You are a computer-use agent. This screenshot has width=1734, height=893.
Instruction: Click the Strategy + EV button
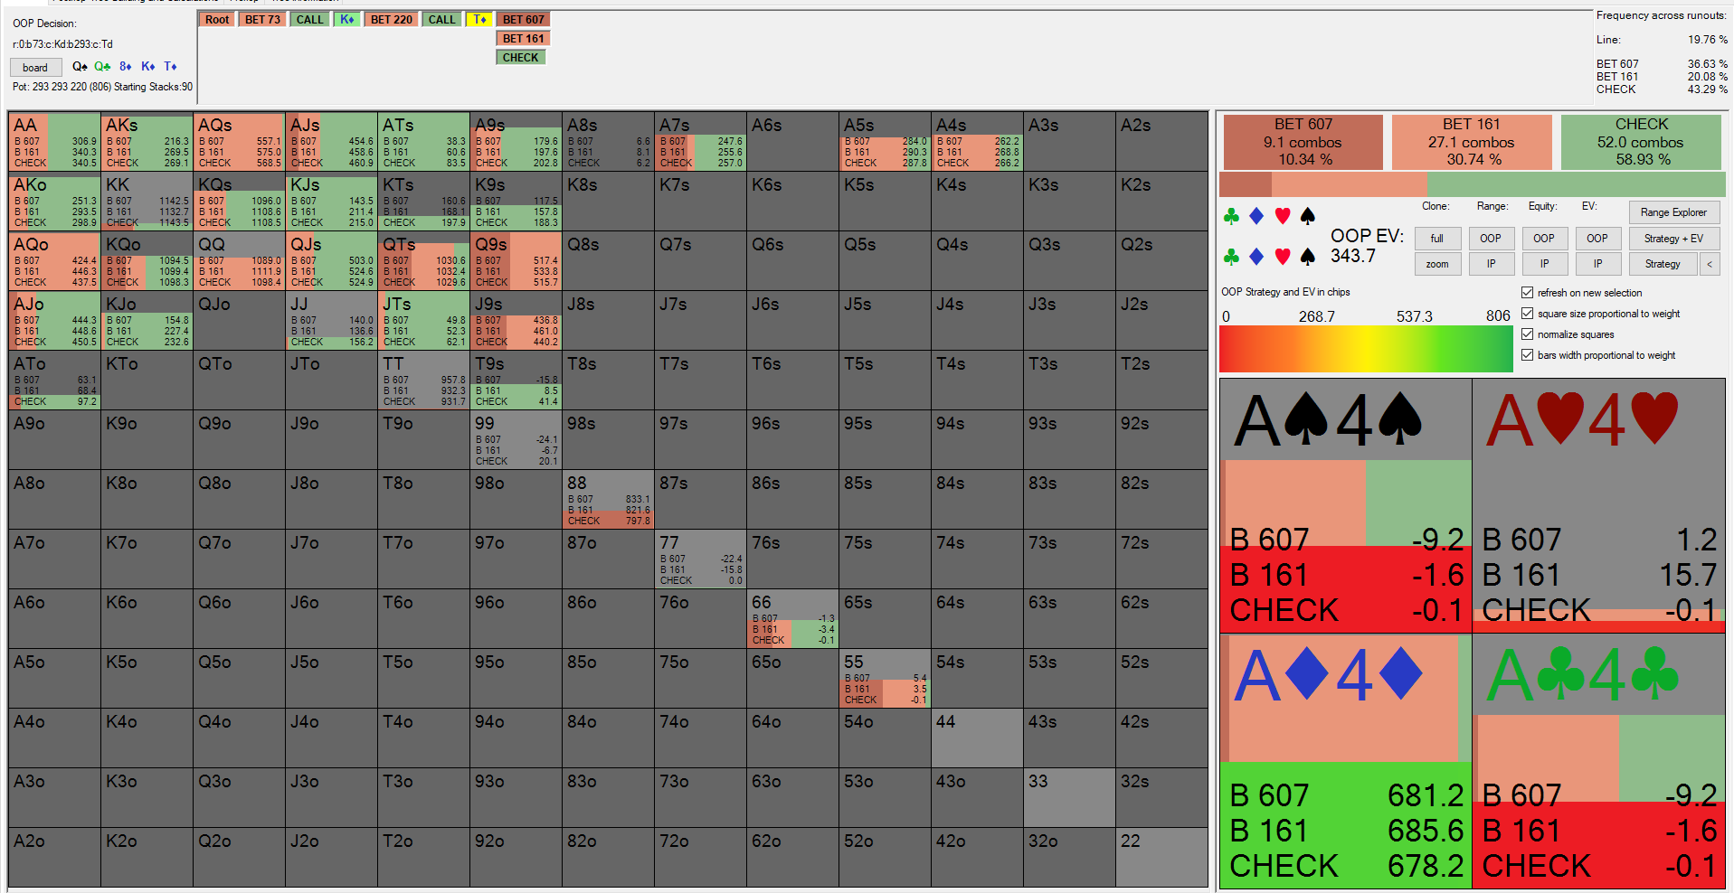tap(1673, 239)
